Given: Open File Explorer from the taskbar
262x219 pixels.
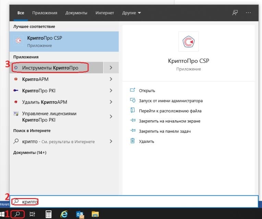Looking at the screenshot, I should tap(95, 214).
